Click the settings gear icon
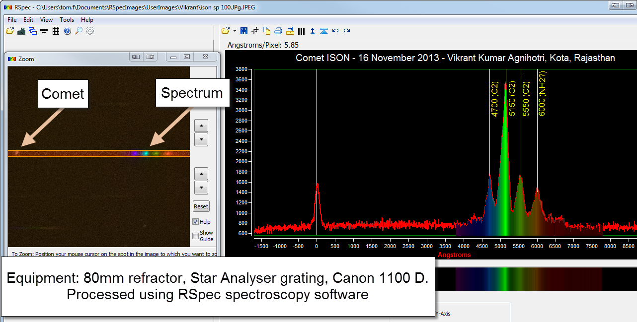Image resolution: width=637 pixels, height=322 pixels. [90, 31]
